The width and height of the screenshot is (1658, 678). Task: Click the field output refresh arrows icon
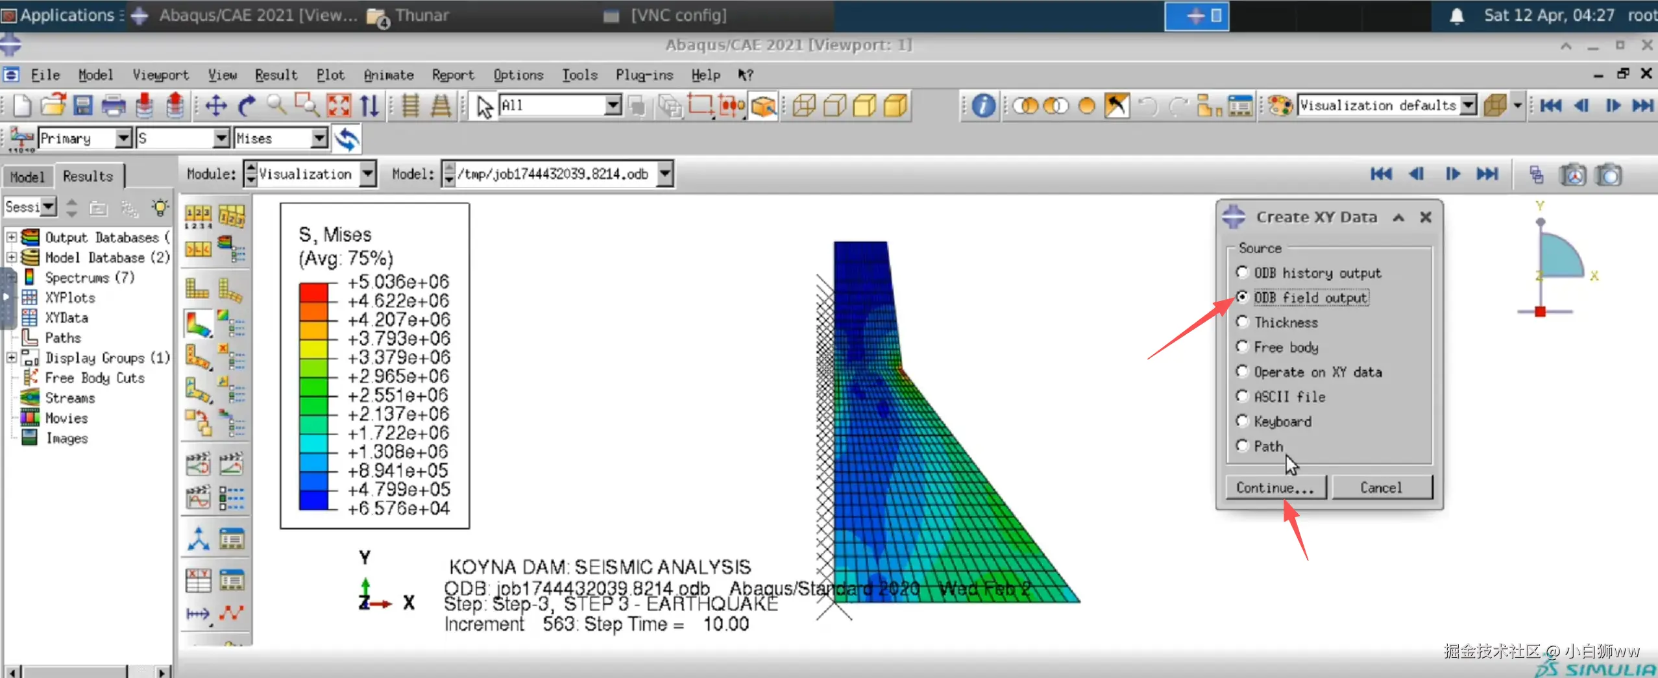pos(347,139)
